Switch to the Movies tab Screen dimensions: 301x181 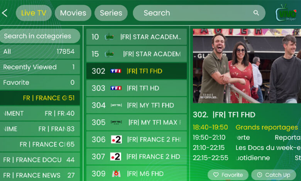tap(73, 13)
